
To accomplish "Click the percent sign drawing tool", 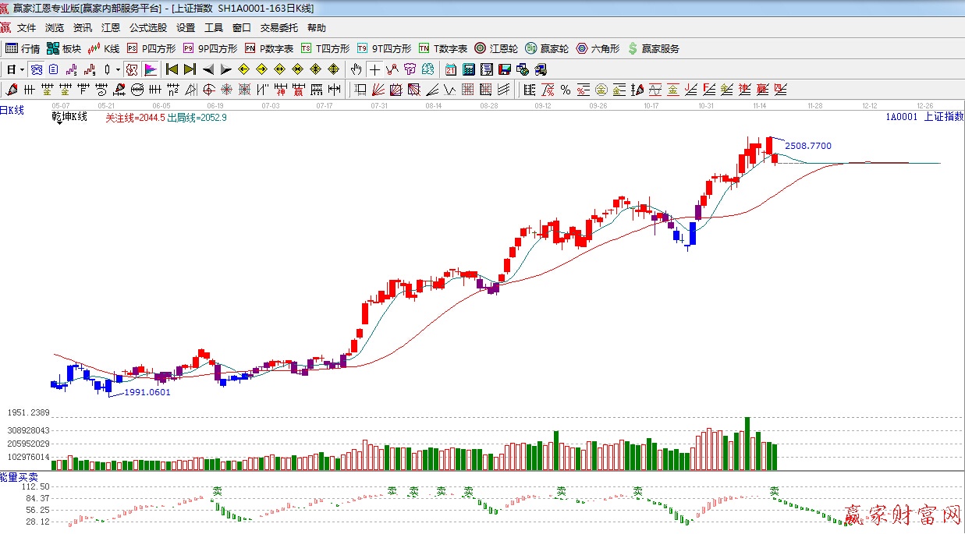I will [565, 89].
